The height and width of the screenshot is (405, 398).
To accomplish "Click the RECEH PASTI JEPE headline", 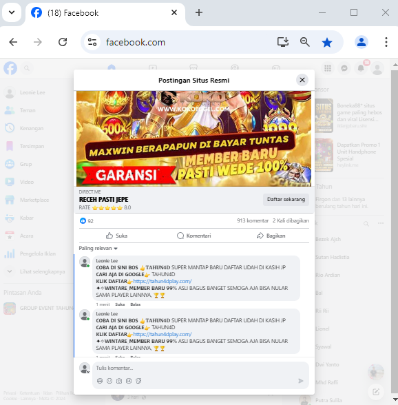I will (103, 200).
